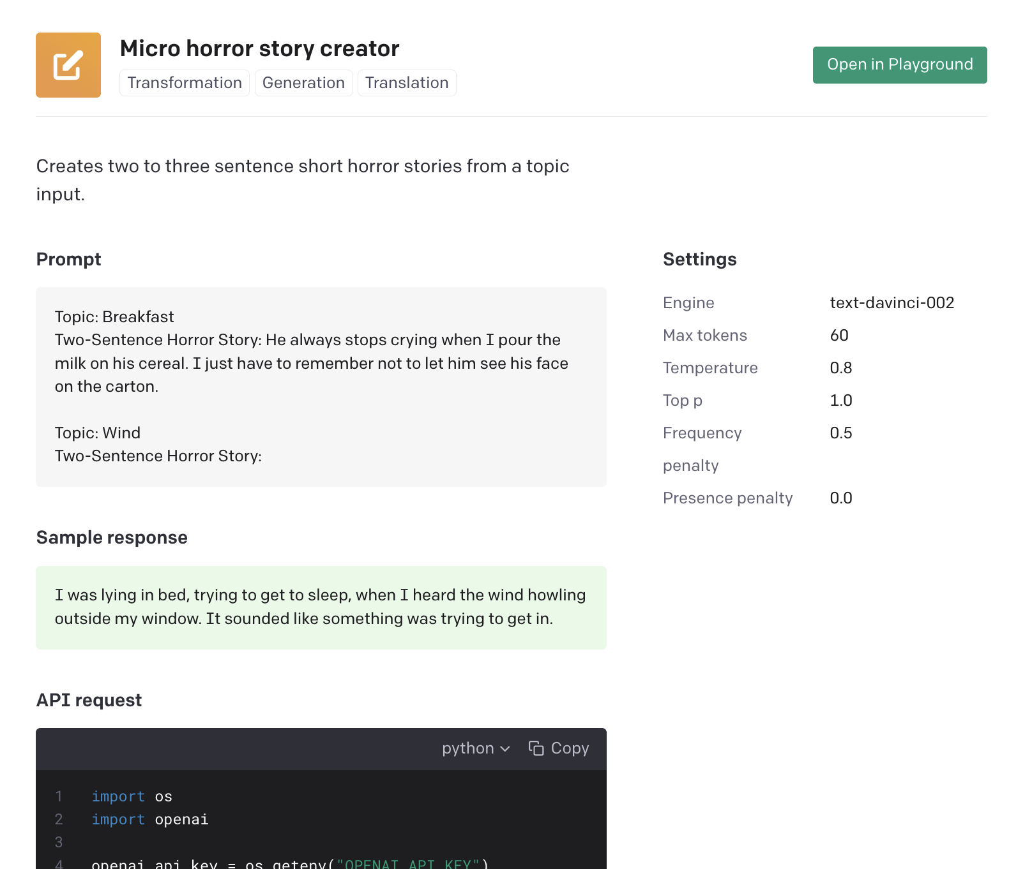Screen dimensions: 1032x869
Task: Click Open in Playground button
Action: [x=900, y=65]
